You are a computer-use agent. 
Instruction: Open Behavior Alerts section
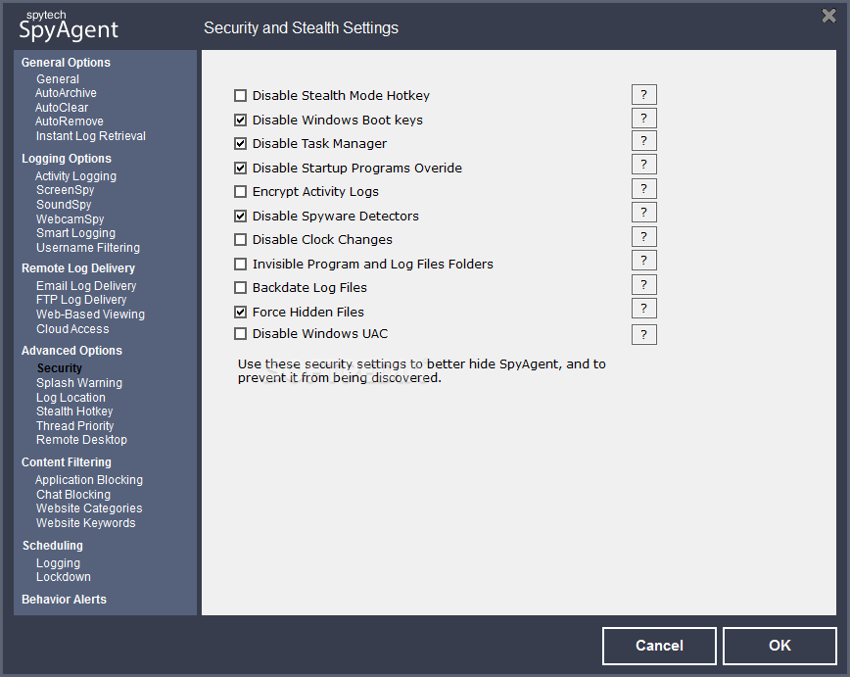[x=64, y=600]
